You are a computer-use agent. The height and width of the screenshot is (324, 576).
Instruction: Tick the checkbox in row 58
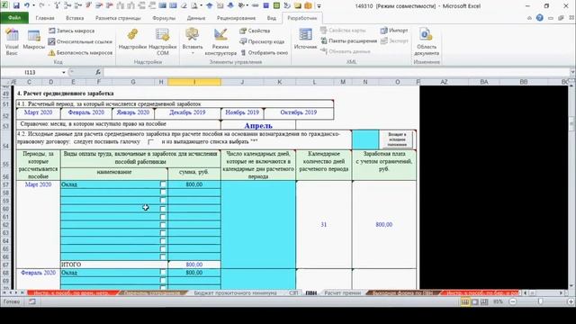(x=163, y=193)
